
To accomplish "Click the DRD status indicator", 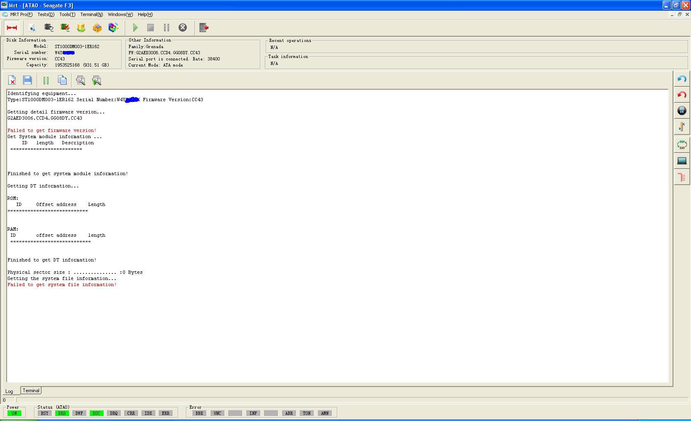I will (62, 413).
